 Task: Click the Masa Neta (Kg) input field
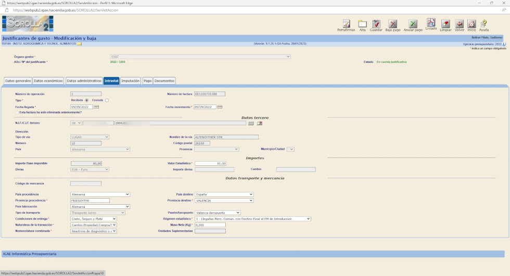(210, 225)
